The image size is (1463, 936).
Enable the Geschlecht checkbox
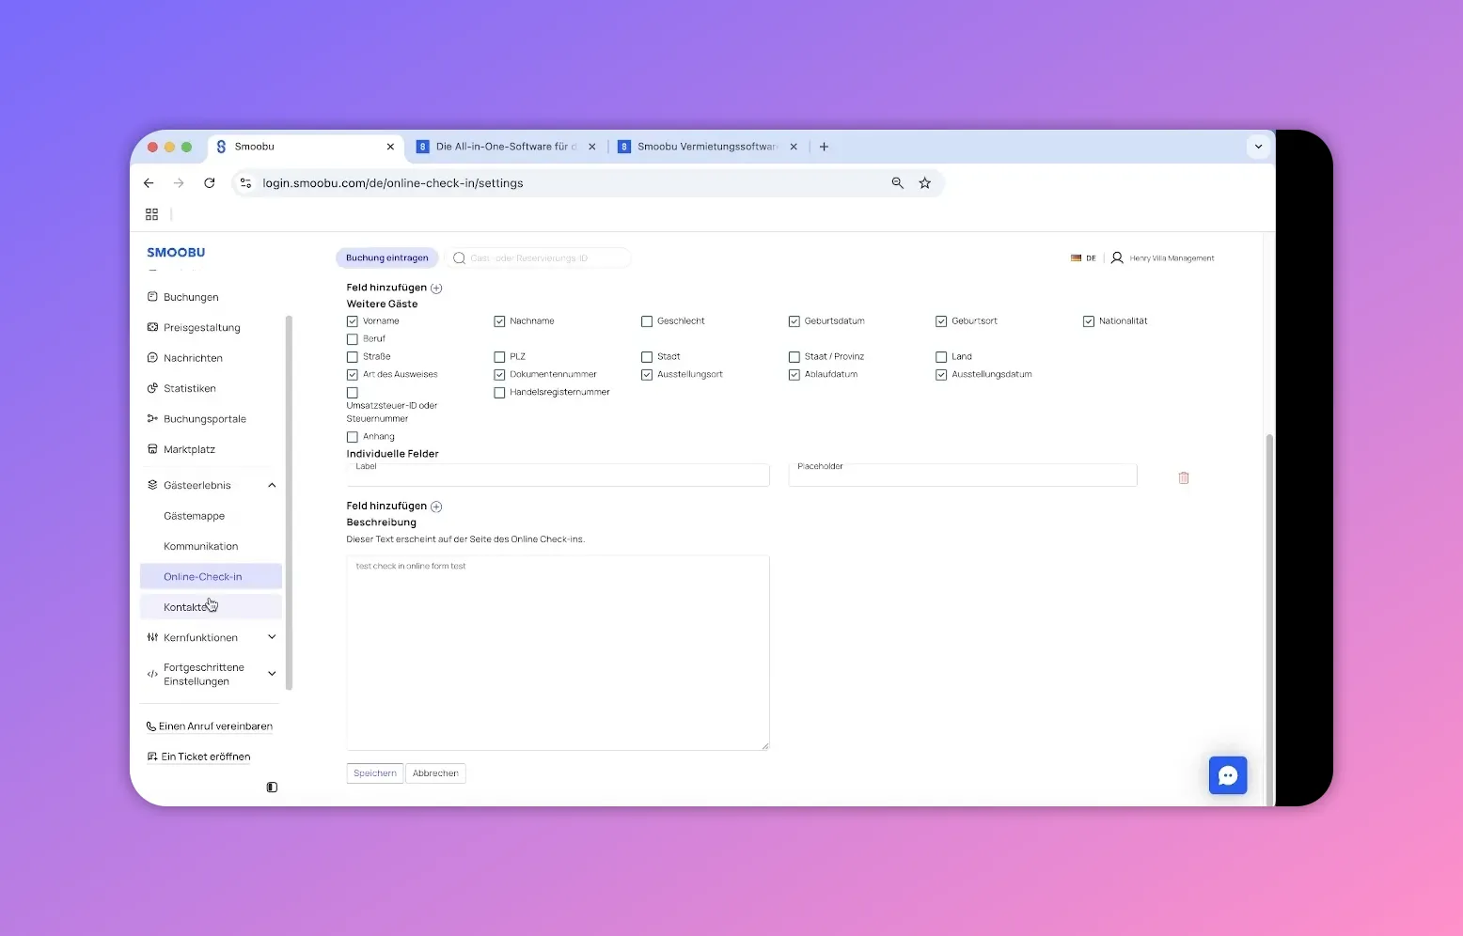pos(647,320)
